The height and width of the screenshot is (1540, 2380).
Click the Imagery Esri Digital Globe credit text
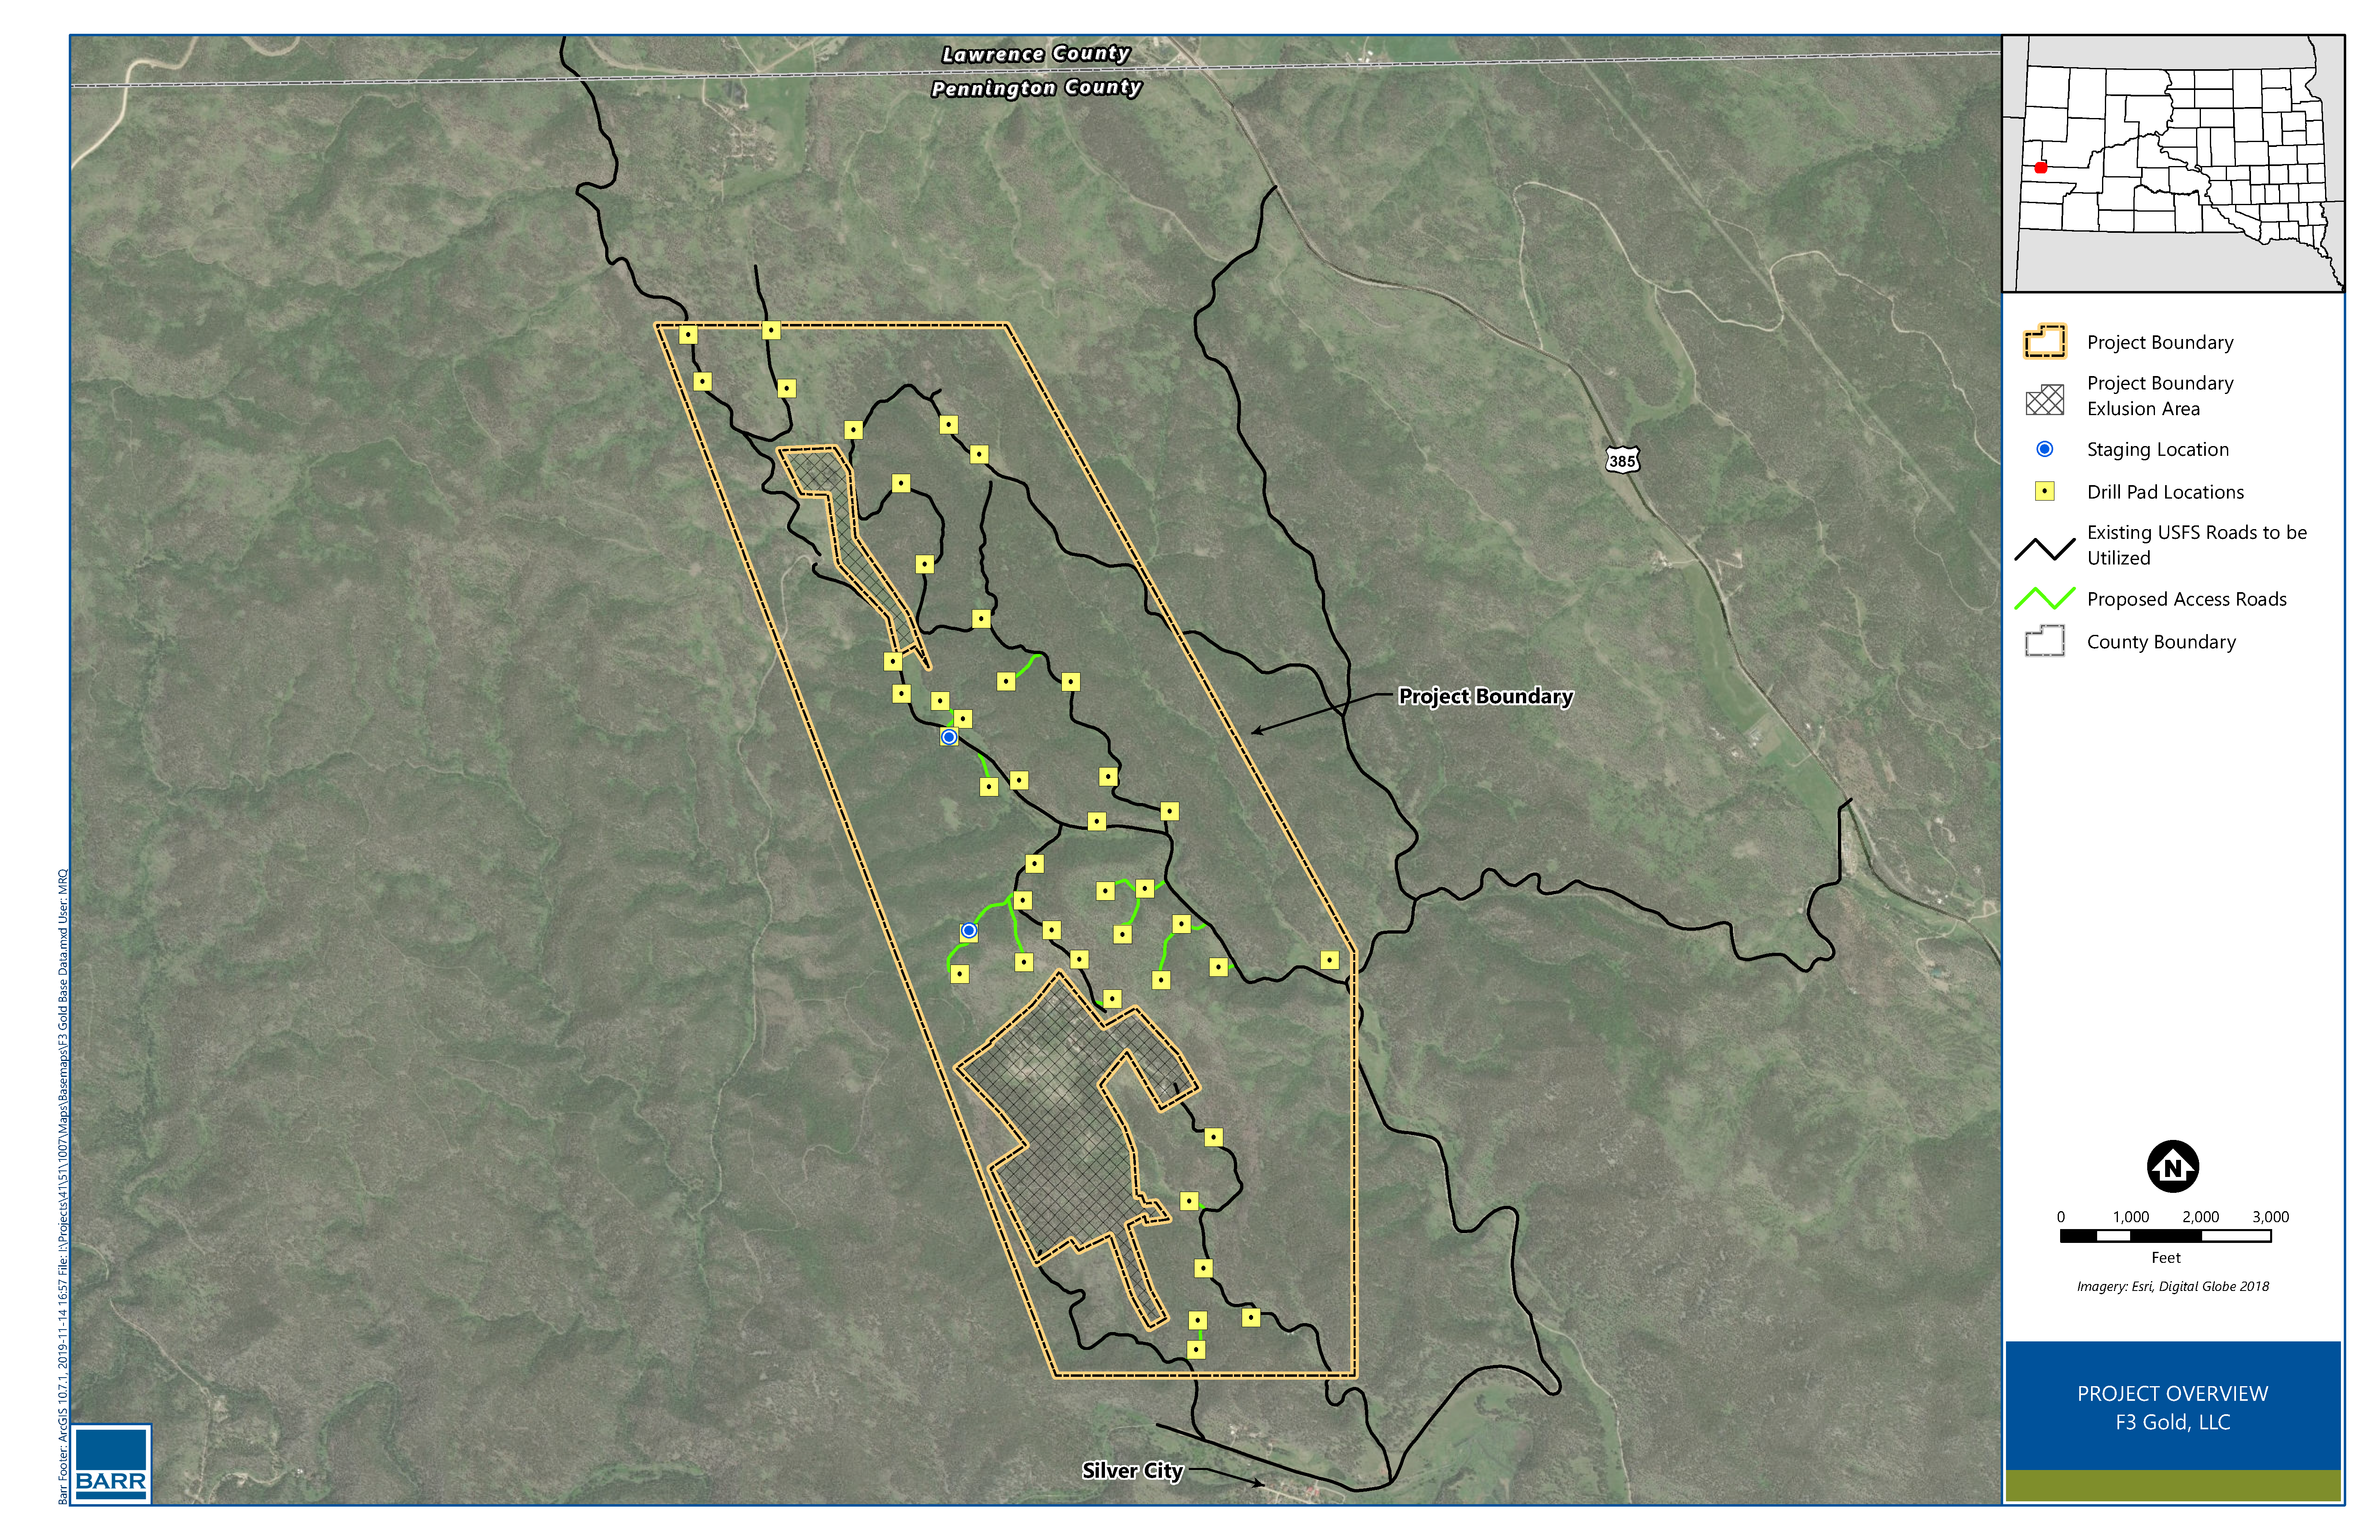click(x=2172, y=1286)
